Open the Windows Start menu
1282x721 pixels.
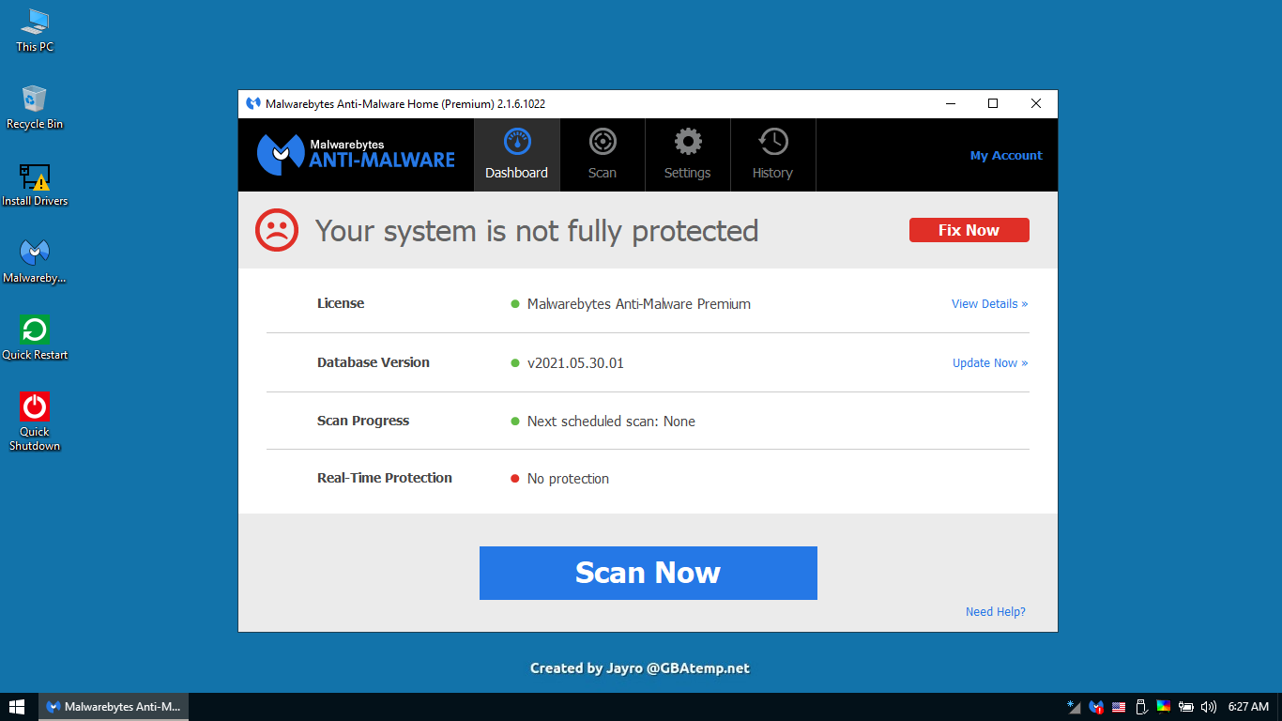pos(17,707)
